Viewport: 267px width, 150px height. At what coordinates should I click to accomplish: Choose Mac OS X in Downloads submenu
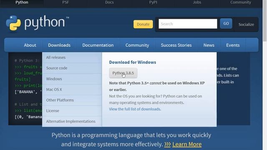(x=72, y=90)
